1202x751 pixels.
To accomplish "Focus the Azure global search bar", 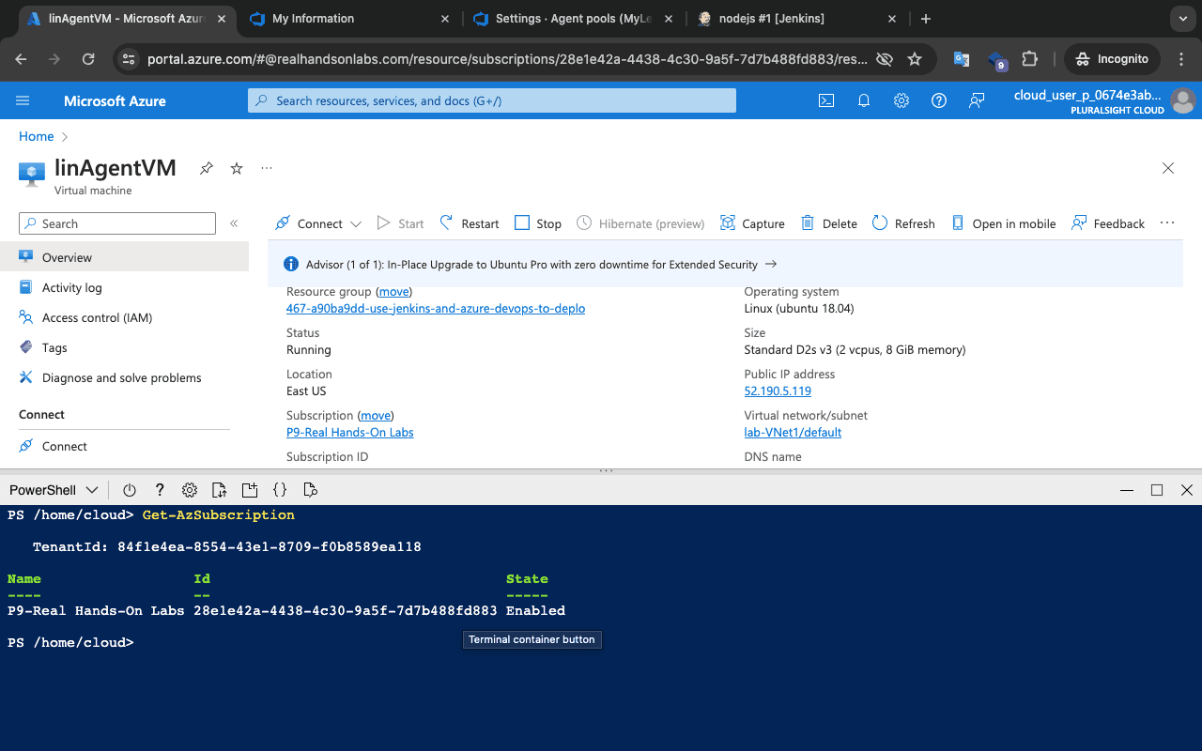I will (x=492, y=100).
